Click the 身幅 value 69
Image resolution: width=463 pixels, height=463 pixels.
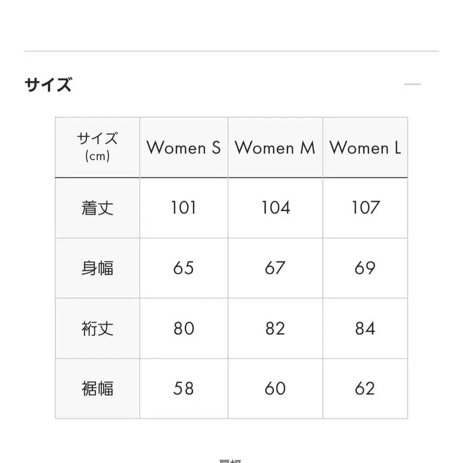tap(365, 268)
